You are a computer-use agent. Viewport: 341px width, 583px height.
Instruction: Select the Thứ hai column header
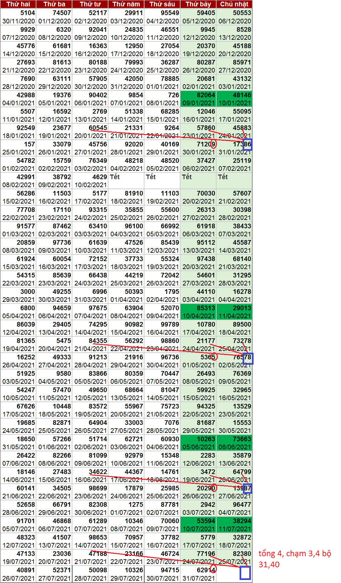coord(18,4)
